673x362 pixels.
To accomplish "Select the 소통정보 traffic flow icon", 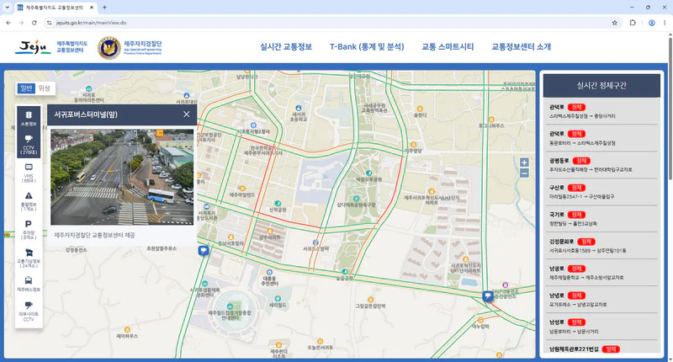I will tap(29, 118).
